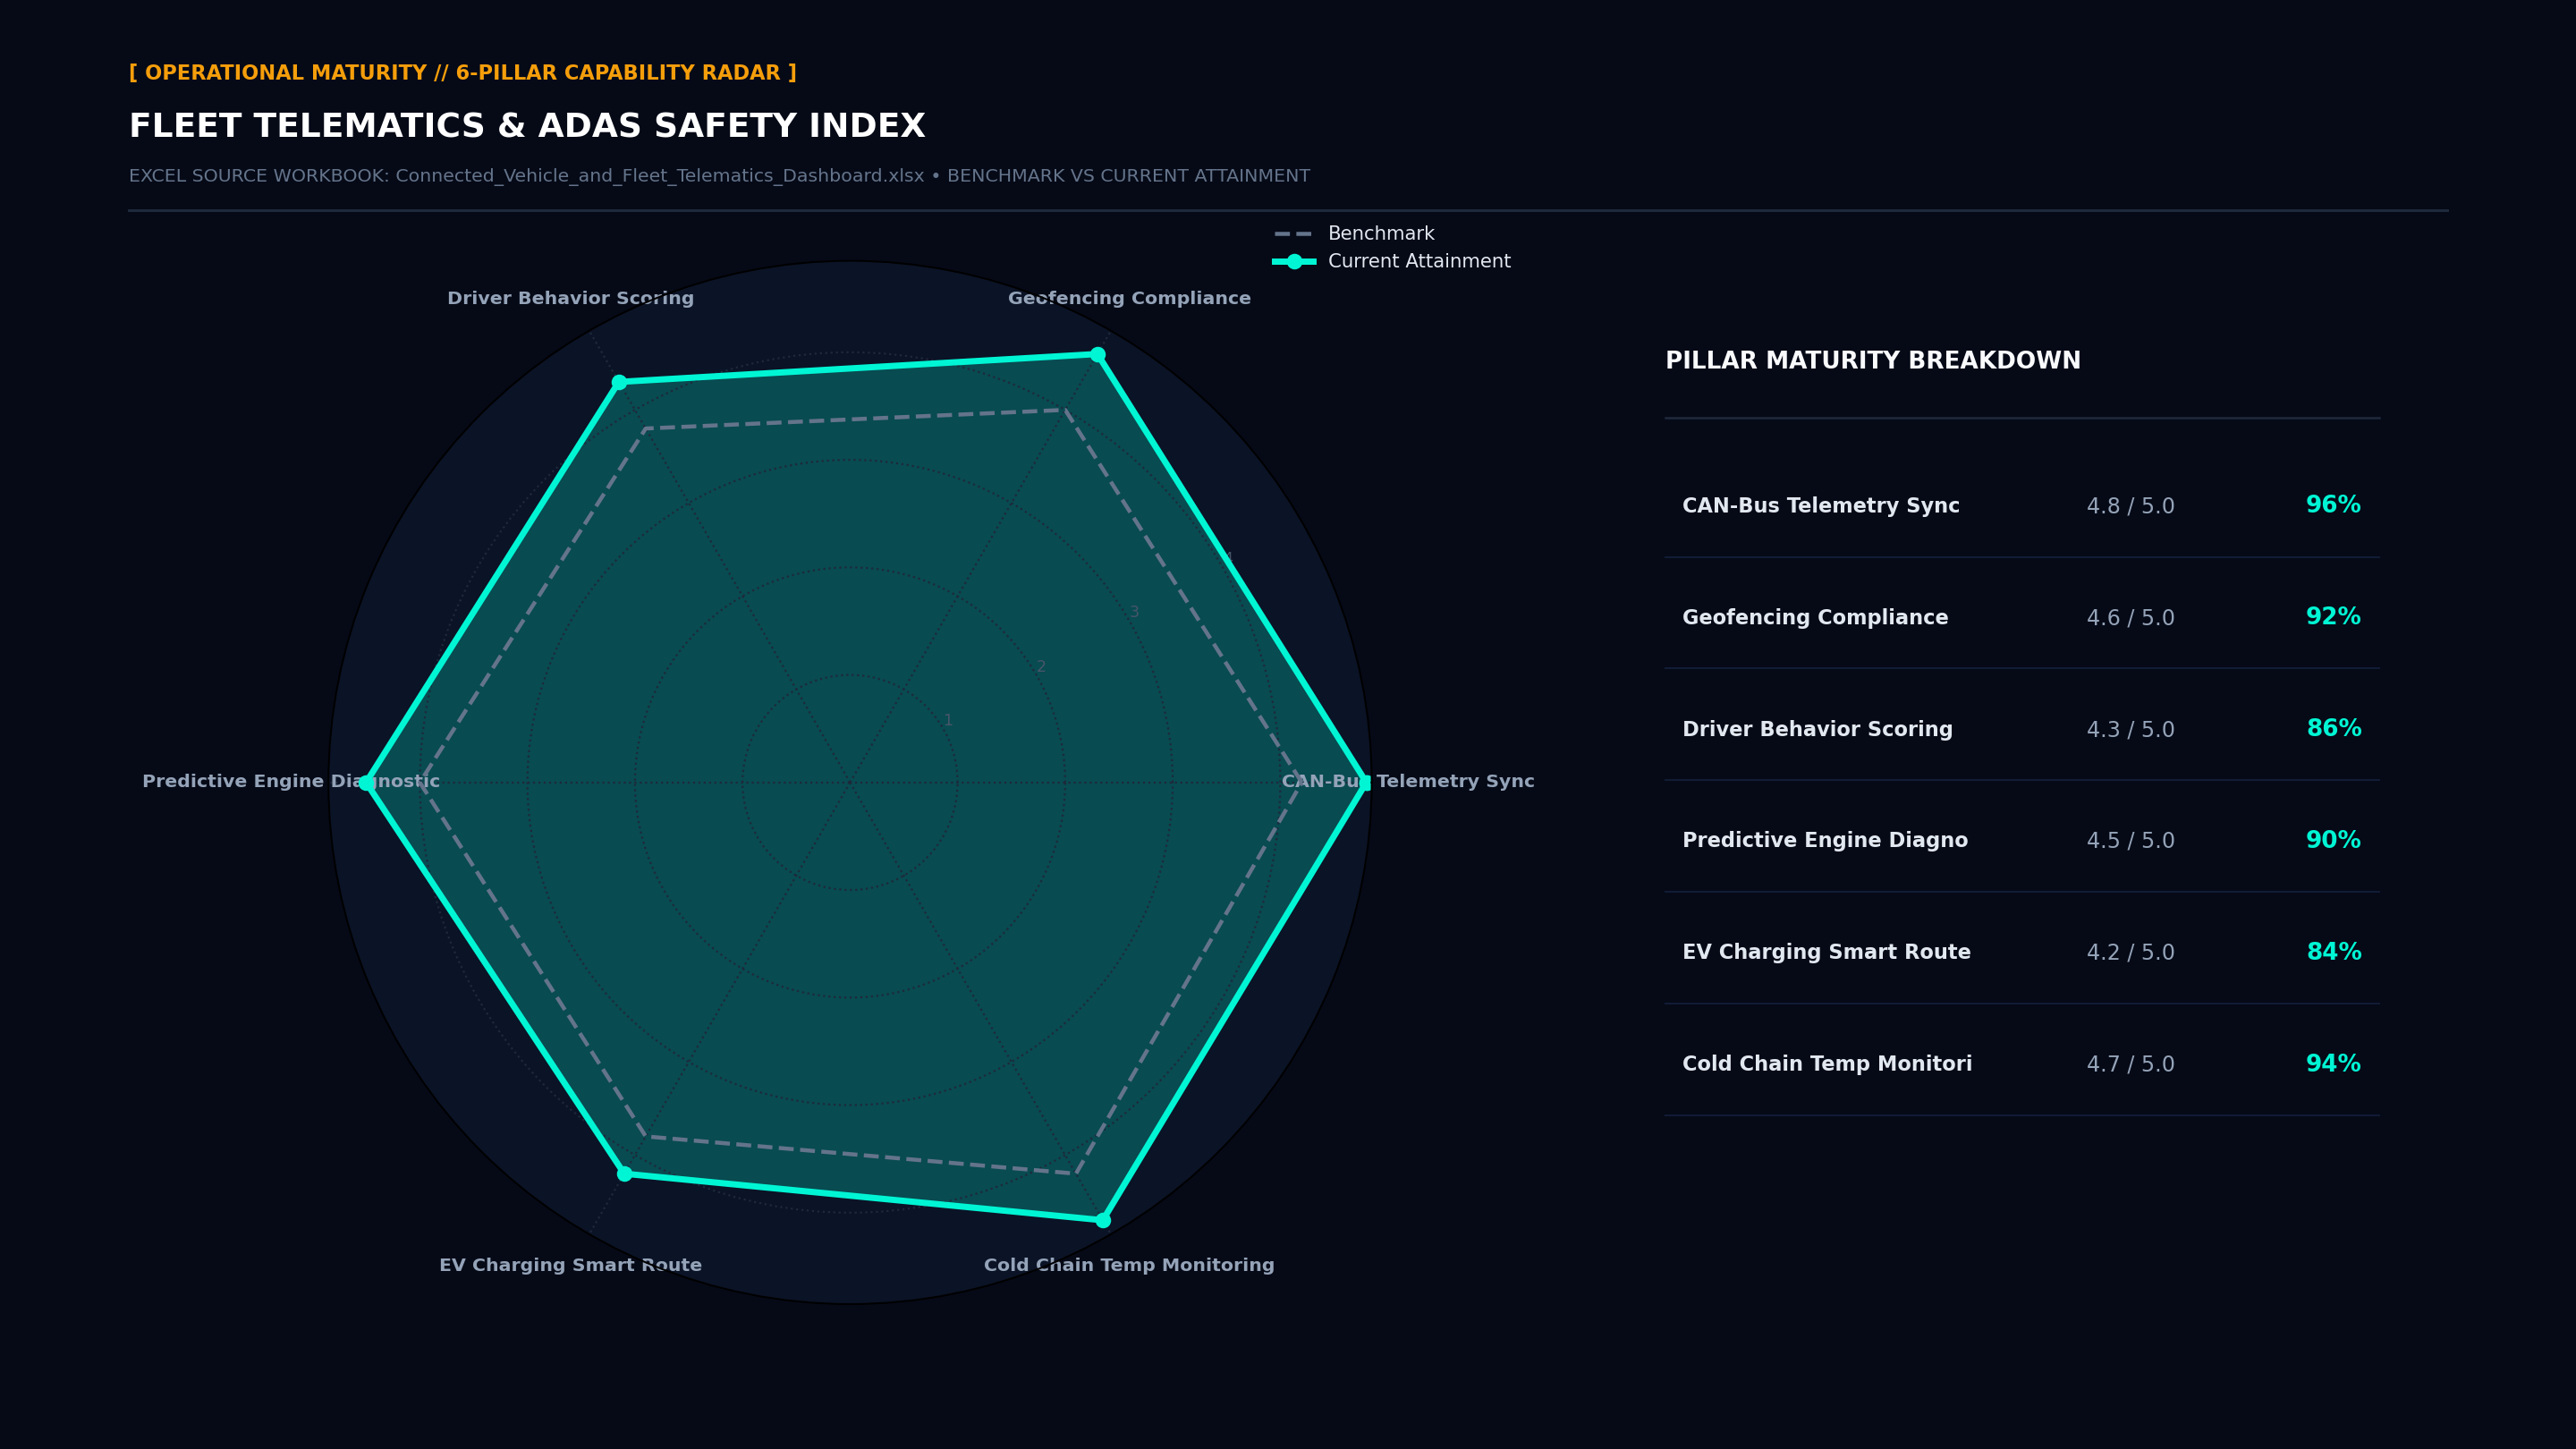2576x1449 pixels.
Task: Click the 4.8 / 5.0 score value
Action: tap(2131, 507)
